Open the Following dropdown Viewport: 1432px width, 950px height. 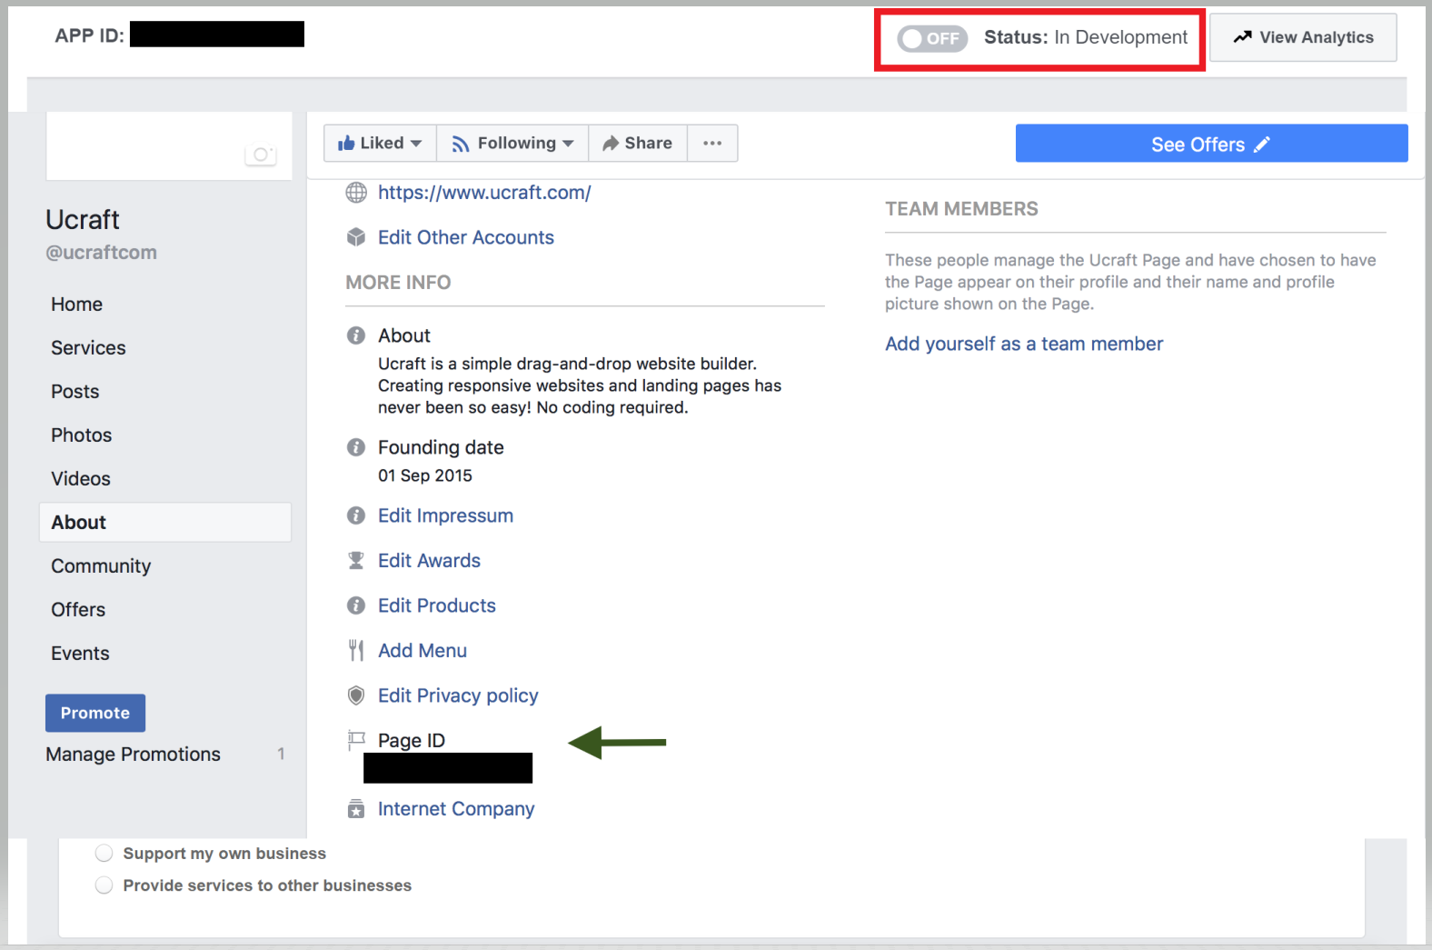click(x=512, y=143)
